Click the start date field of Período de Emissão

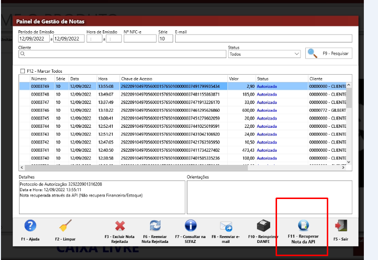[34, 39]
